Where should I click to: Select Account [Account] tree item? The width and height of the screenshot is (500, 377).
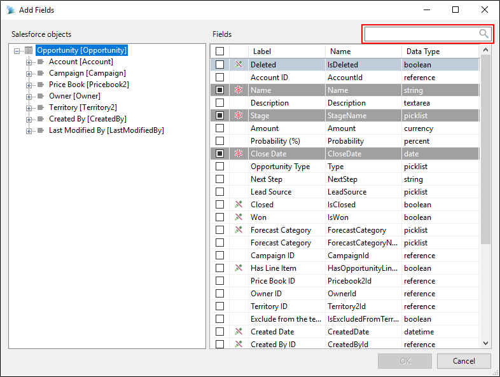tap(81, 62)
